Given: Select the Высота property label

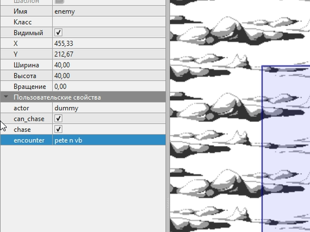Looking at the screenshot, I should (25, 75).
